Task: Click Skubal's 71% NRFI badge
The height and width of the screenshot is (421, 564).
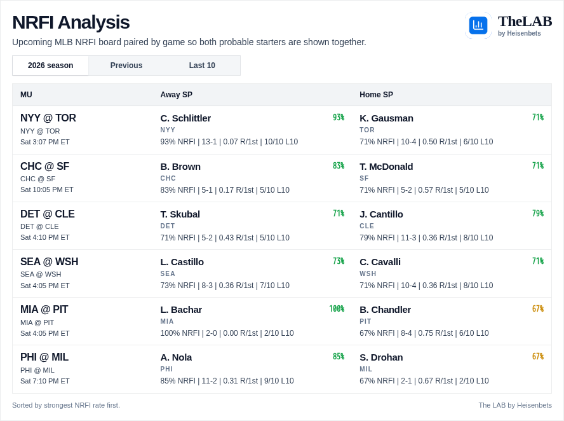Action: point(339,214)
